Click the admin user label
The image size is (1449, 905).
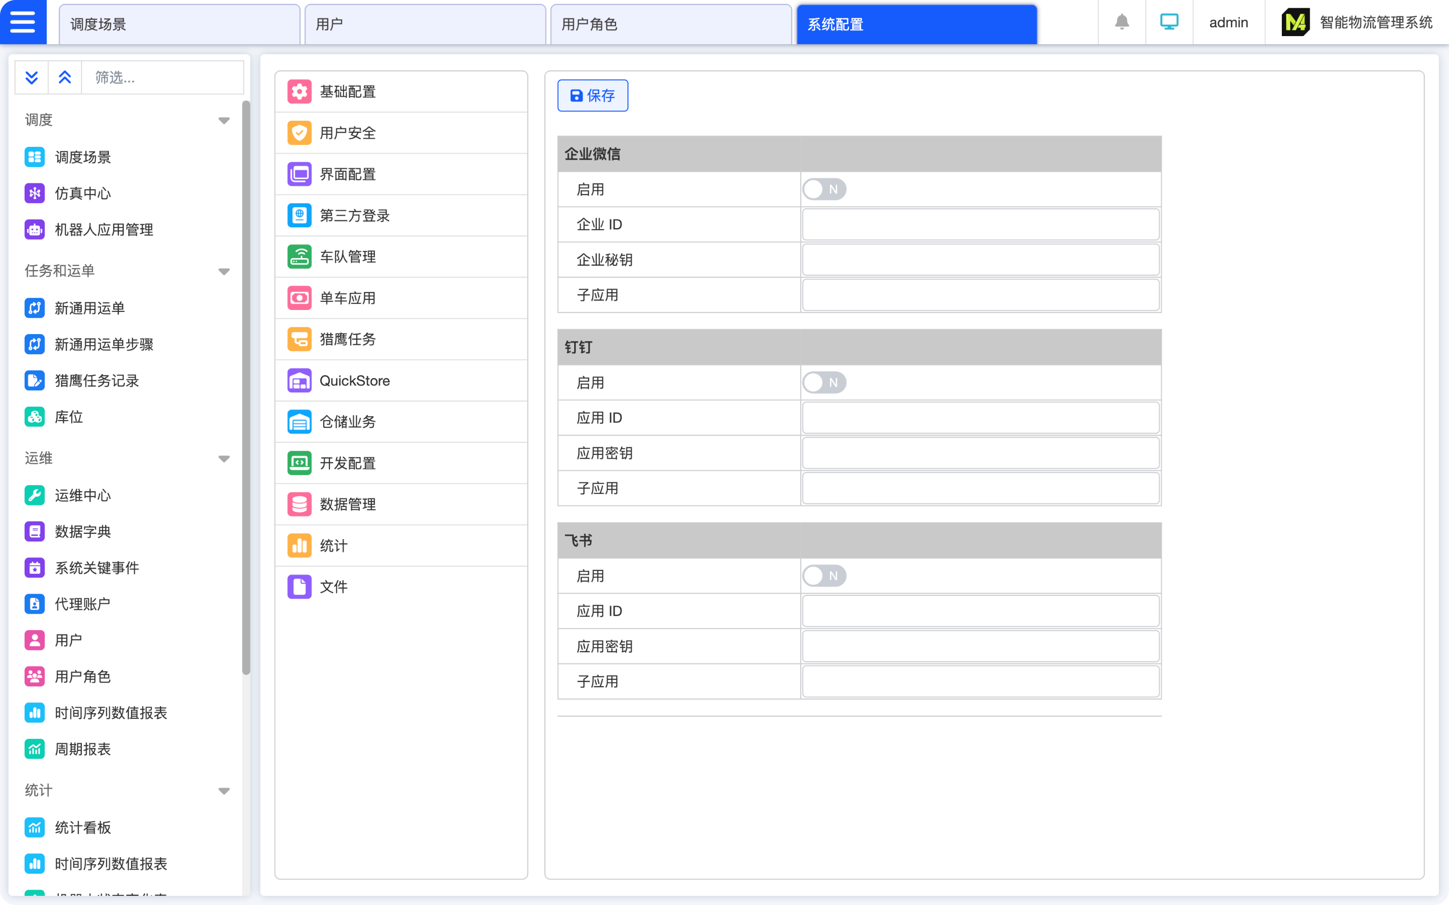(1228, 23)
